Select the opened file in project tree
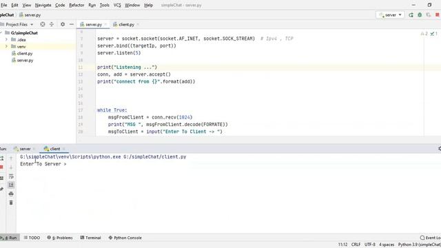 point(43,25)
